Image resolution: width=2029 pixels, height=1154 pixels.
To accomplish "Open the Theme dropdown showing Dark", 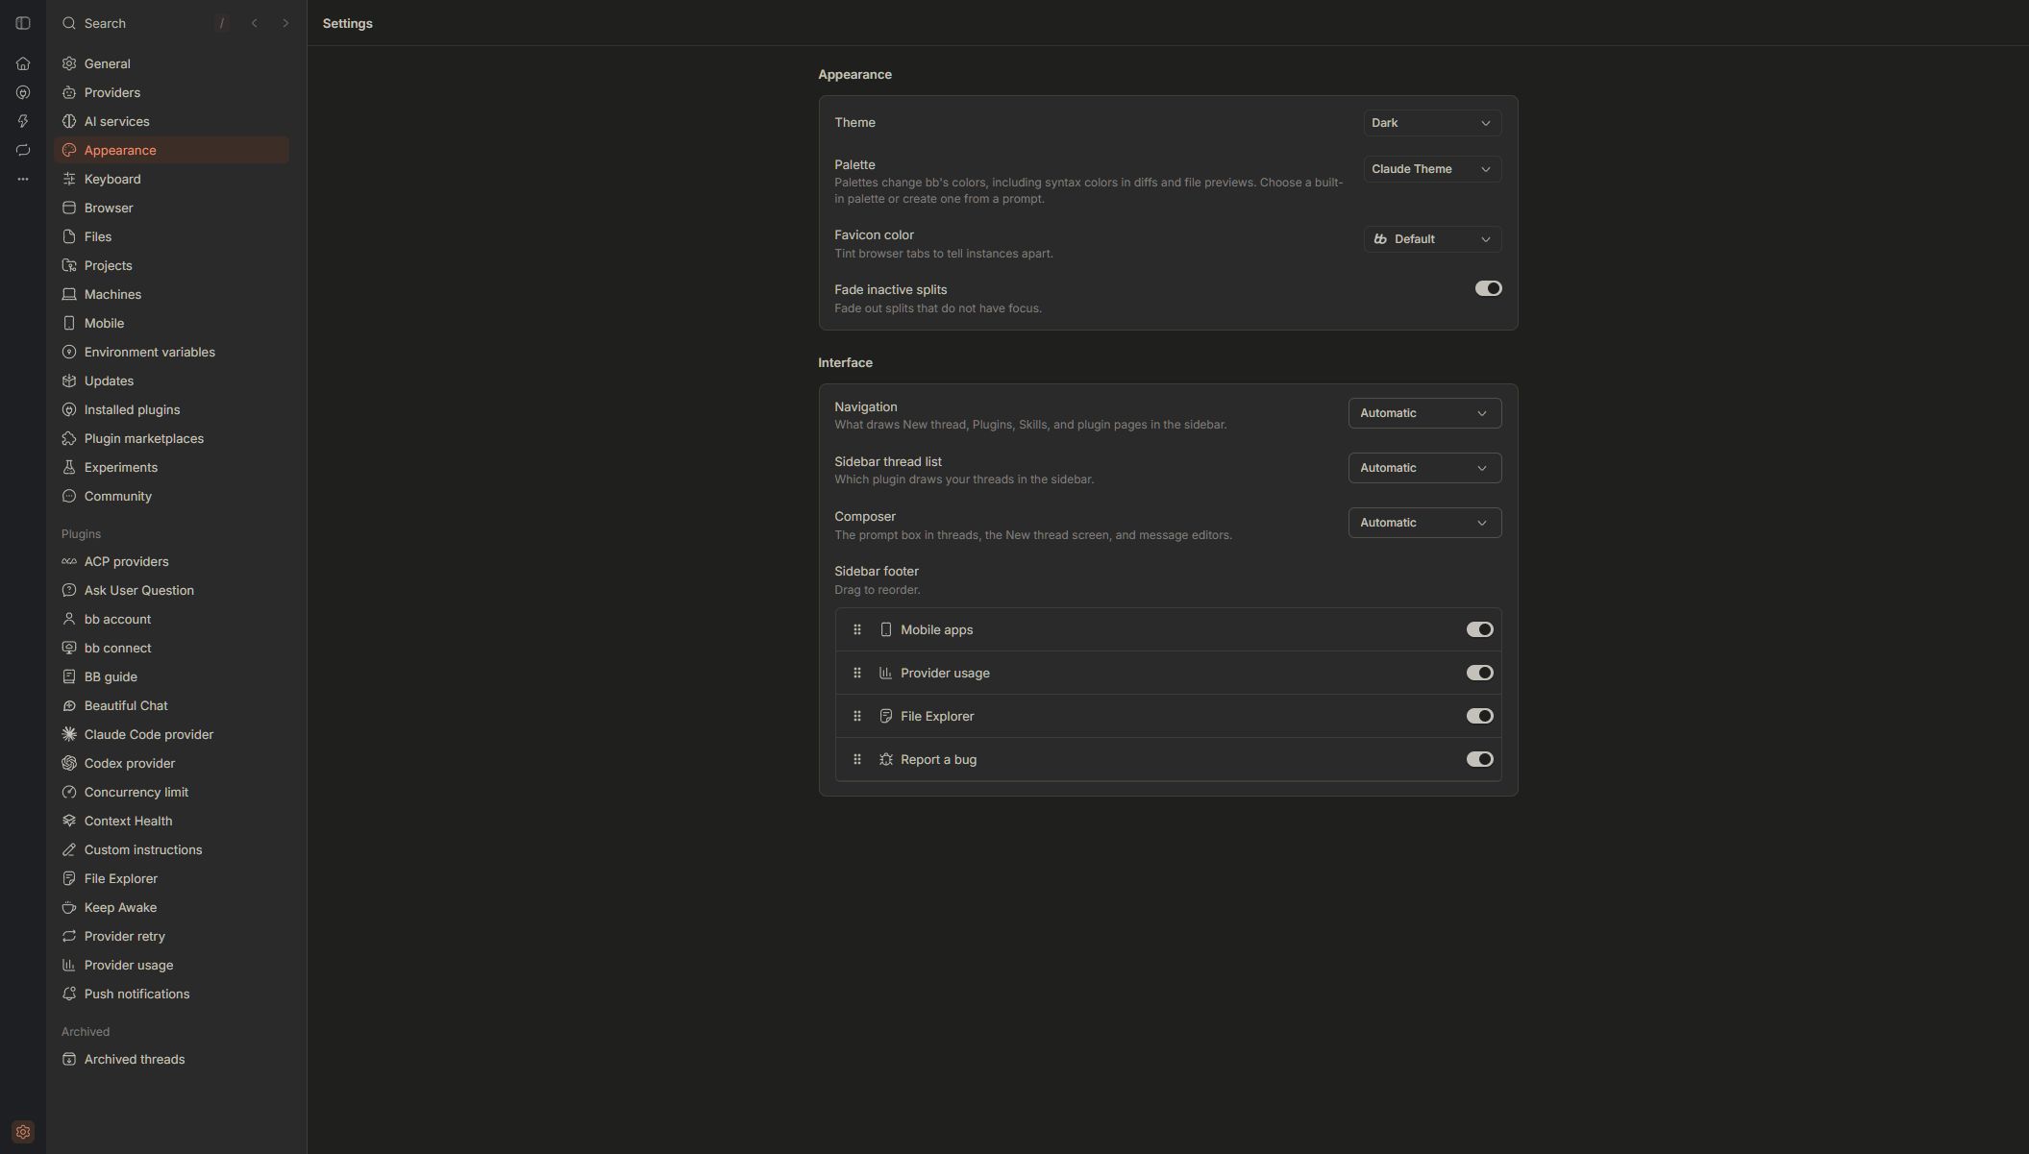I will click(1432, 123).
